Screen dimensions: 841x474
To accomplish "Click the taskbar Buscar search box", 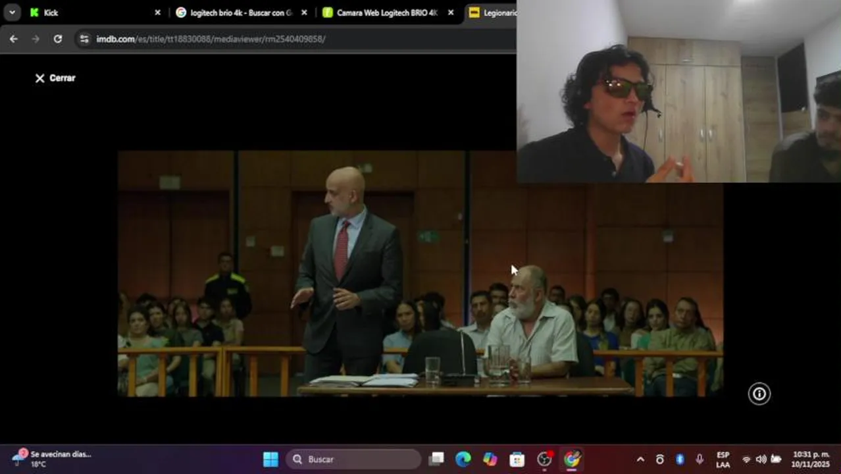I will 353,459.
